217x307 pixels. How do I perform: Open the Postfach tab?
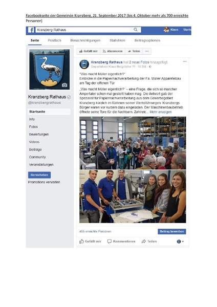click(x=54, y=40)
